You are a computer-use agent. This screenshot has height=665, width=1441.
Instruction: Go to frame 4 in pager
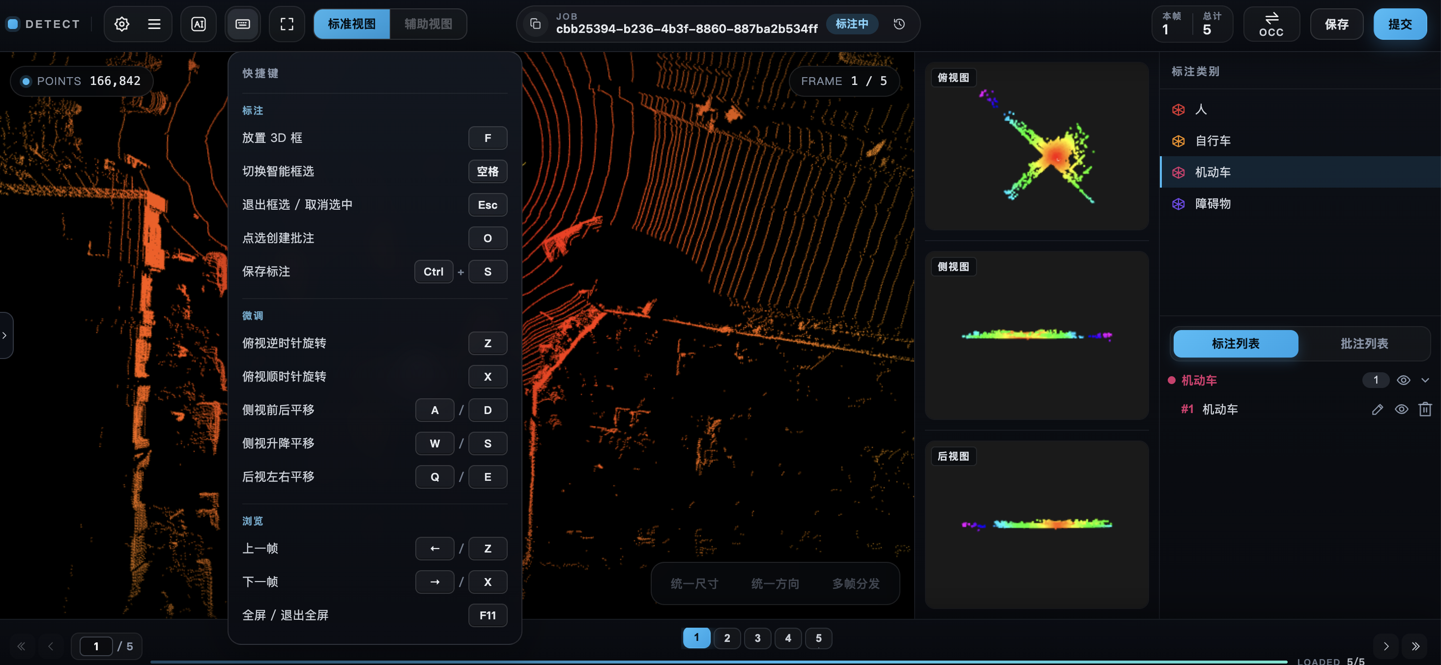point(788,638)
